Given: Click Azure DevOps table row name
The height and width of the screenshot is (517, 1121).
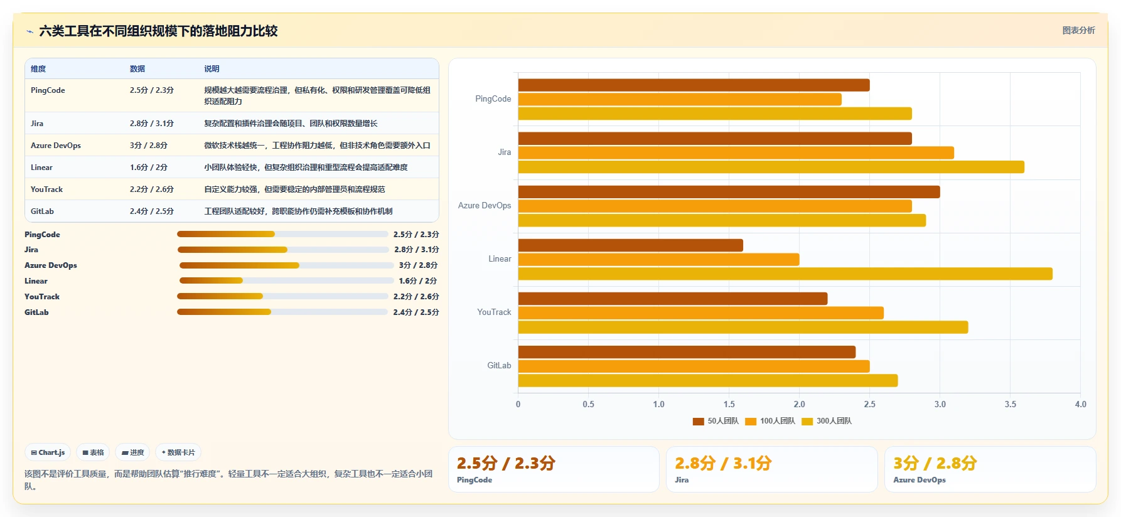Looking at the screenshot, I should click(x=56, y=146).
